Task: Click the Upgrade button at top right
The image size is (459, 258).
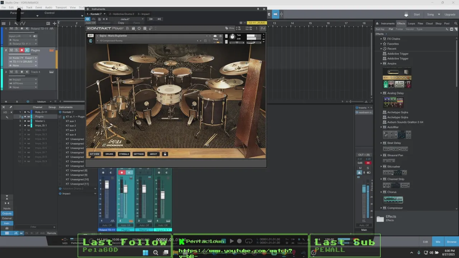Action: tap(450, 14)
